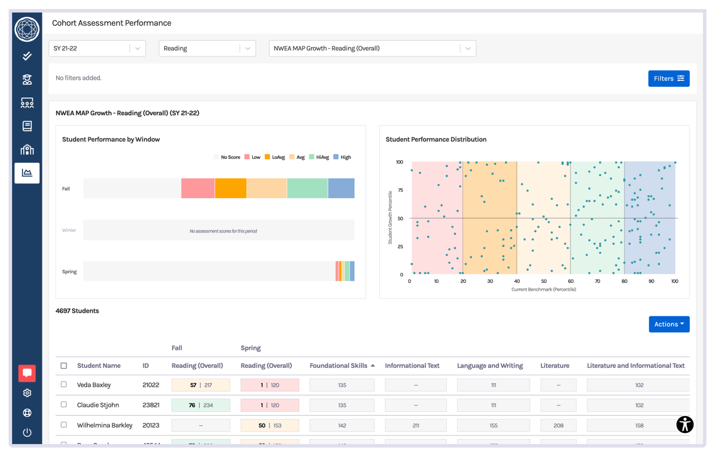Select Claudie Stjohn's row checkbox
The height and width of the screenshot is (454, 719).
point(64,405)
